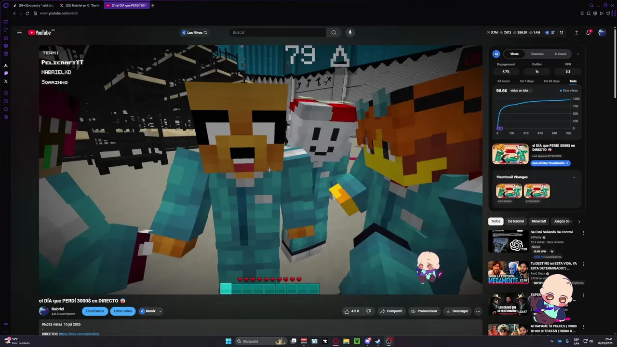Open Windows Start menu
Screen dimensions: 617x347
228,341
